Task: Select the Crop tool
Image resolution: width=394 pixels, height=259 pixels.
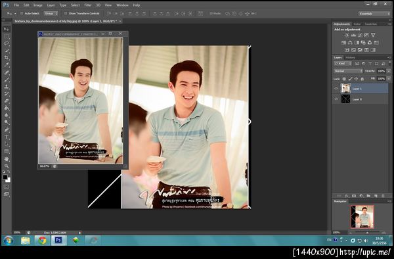Action: tap(7, 58)
